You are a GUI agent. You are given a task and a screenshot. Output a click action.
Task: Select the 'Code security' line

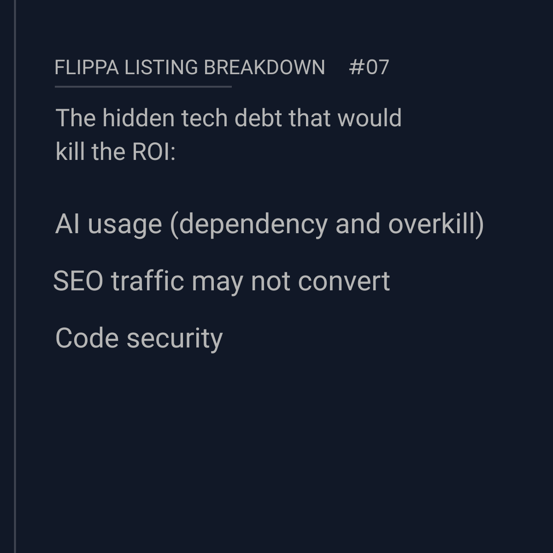pyautogui.click(x=139, y=338)
